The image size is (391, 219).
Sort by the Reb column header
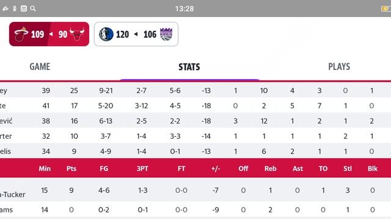tap(270, 169)
